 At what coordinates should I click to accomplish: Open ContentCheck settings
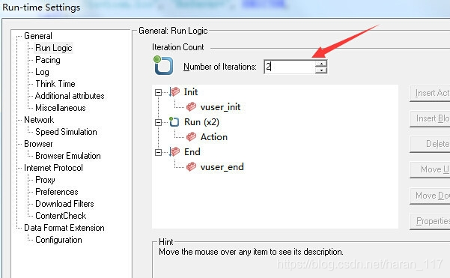tap(61, 216)
